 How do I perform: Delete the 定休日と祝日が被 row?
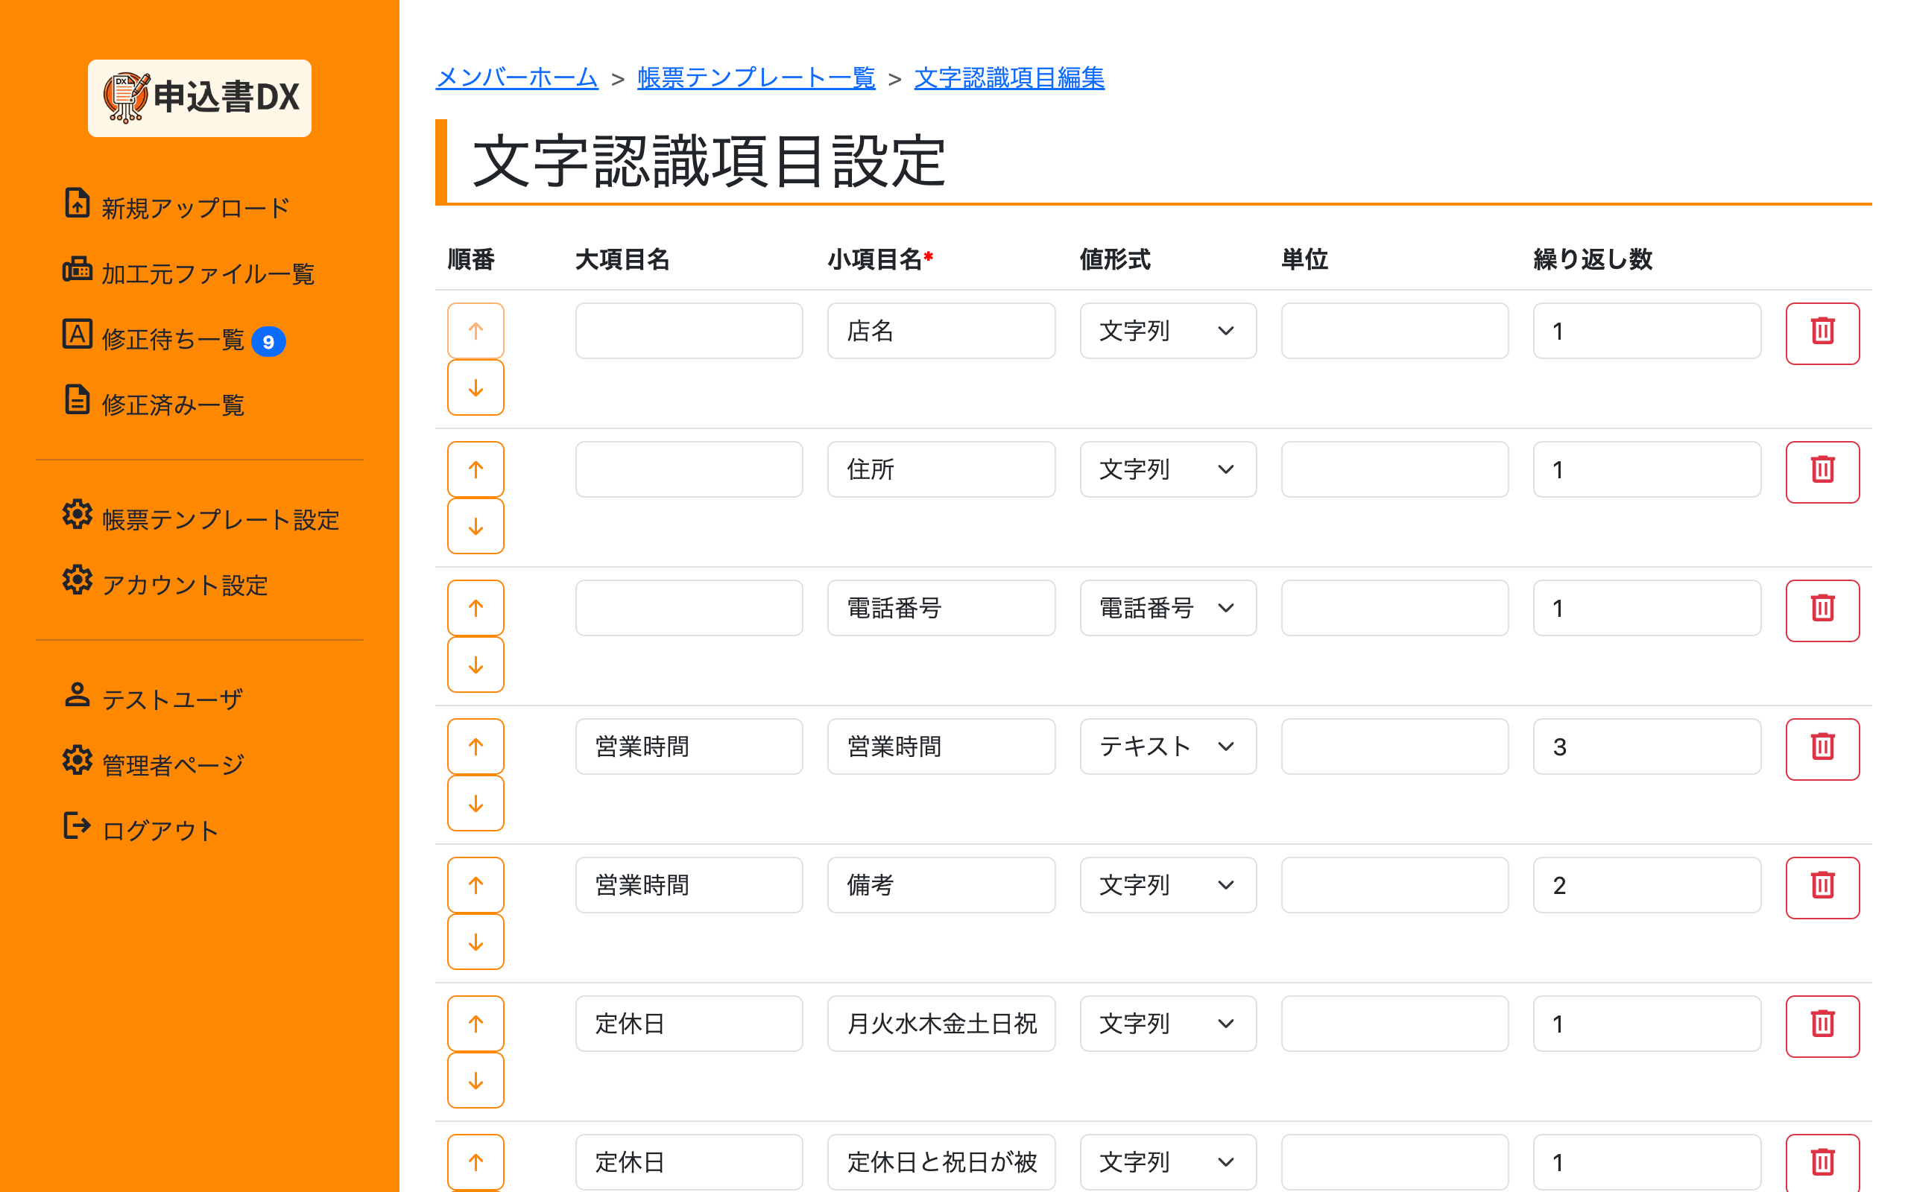[1822, 1163]
